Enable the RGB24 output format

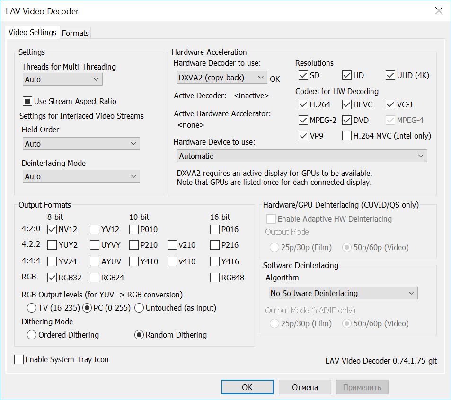tap(95, 278)
